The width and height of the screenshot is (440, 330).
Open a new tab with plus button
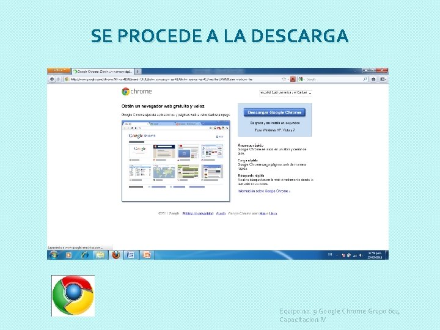(137, 71)
